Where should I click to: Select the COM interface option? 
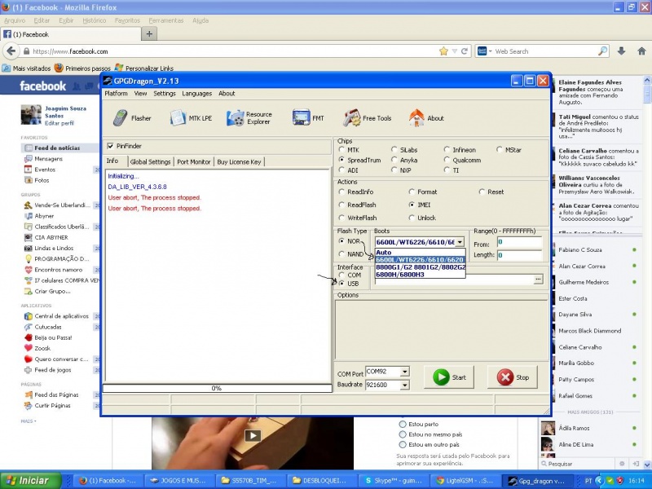click(341, 275)
